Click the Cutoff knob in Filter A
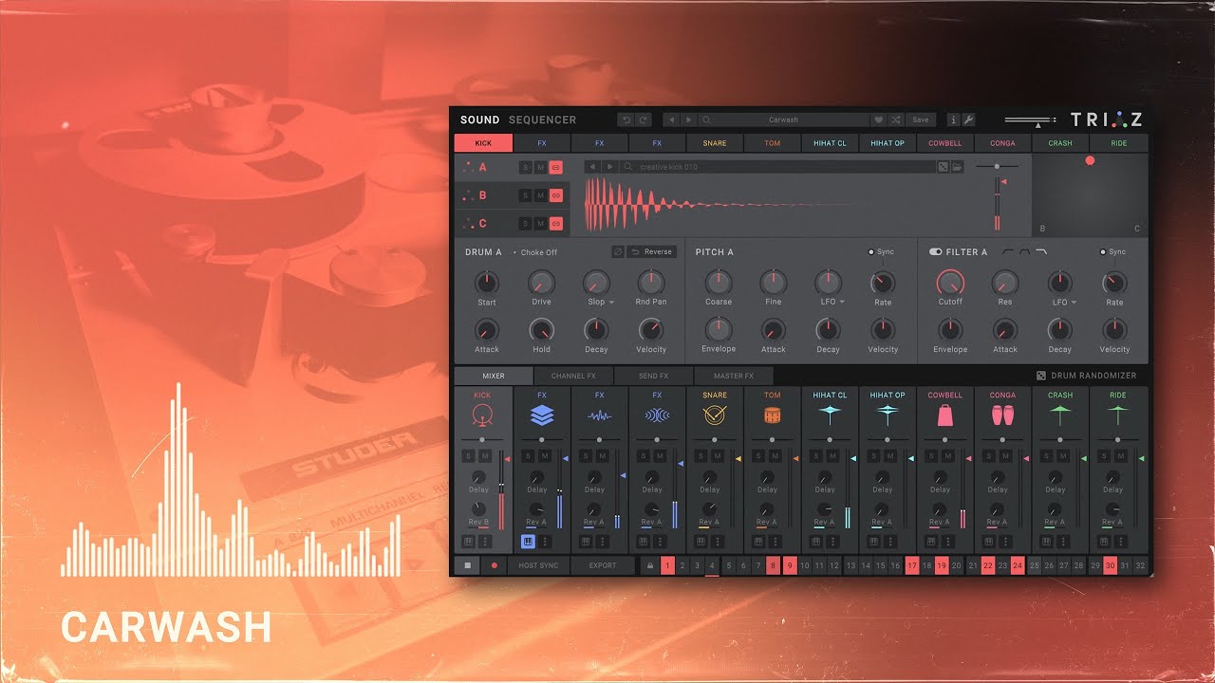This screenshot has height=683, width=1215. point(950,282)
